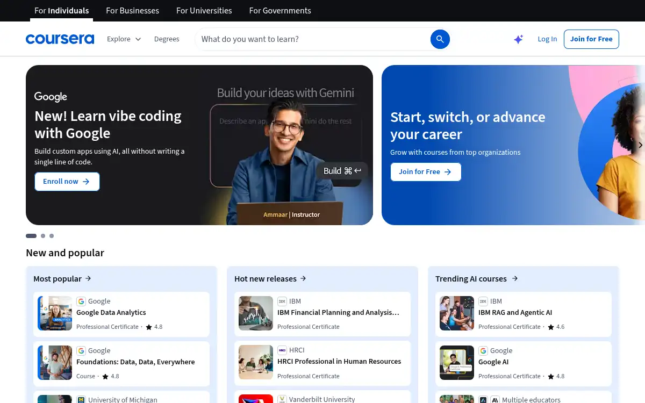The height and width of the screenshot is (403, 645).
Task: Select the For Individuals tab
Action: [x=62, y=11]
